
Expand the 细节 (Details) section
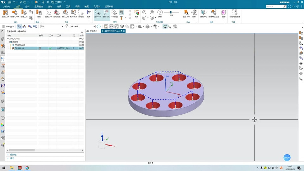(x=11, y=158)
